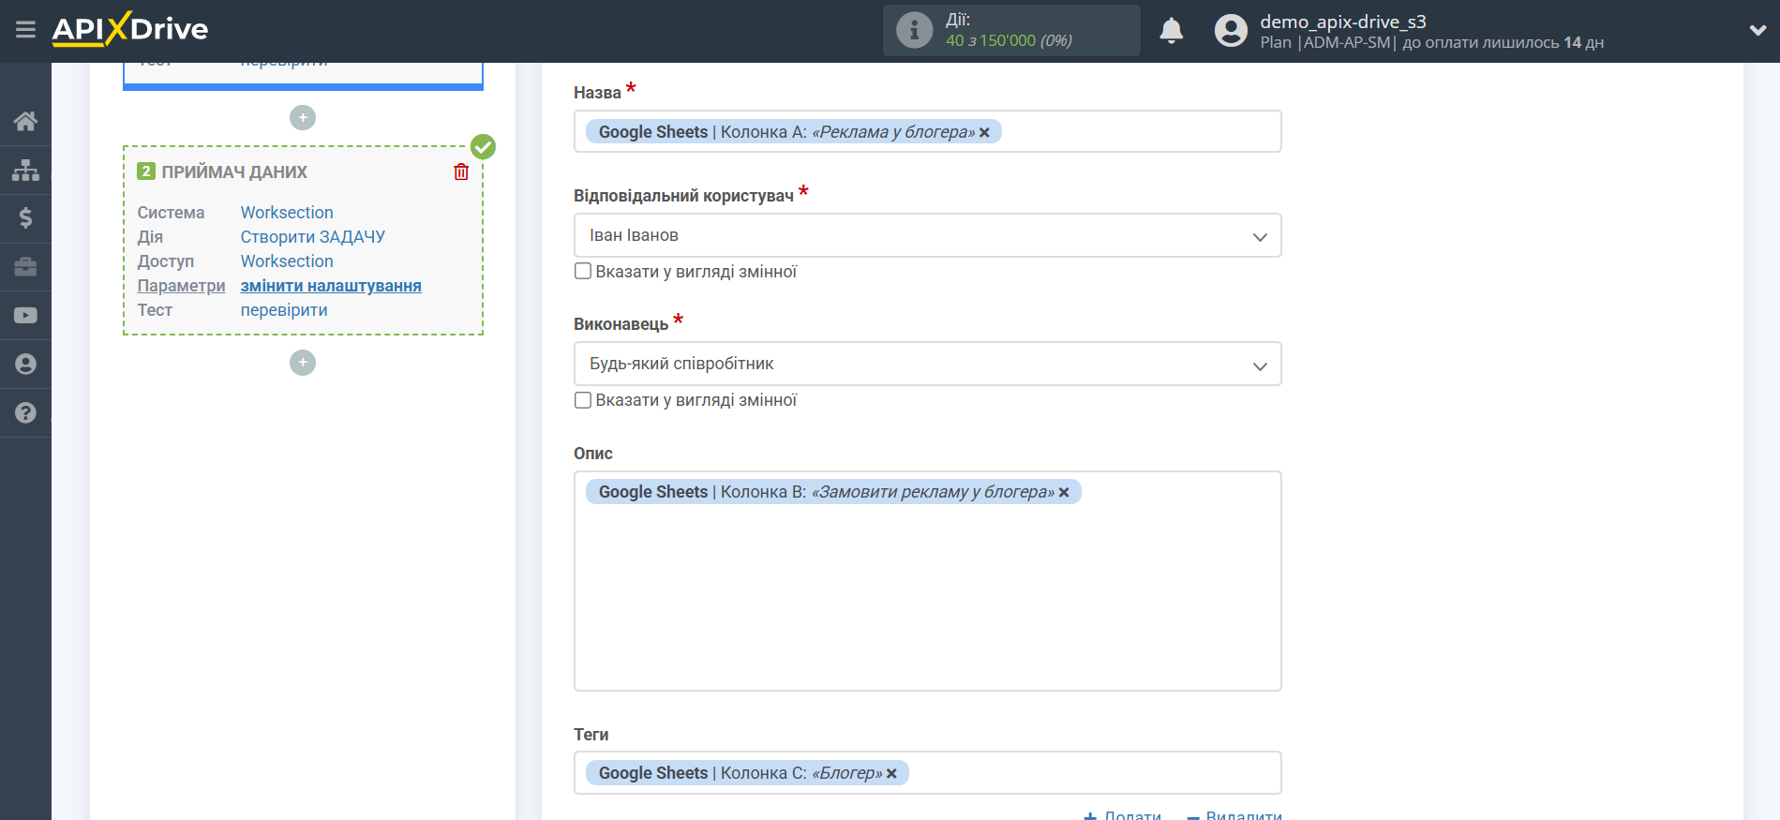The height and width of the screenshot is (820, 1780).
Task: Remove Колонка C tag from Теги
Action: coord(891,774)
